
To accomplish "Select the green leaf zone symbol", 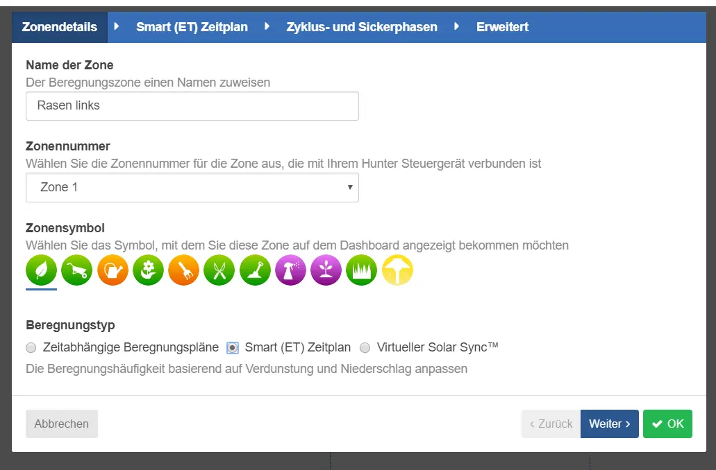I will click(x=41, y=270).
